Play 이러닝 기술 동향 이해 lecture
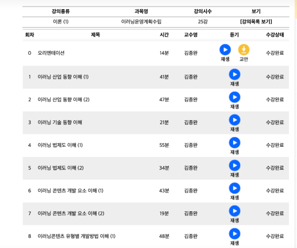The image size is (297, 248). click(x=234, y=120)
